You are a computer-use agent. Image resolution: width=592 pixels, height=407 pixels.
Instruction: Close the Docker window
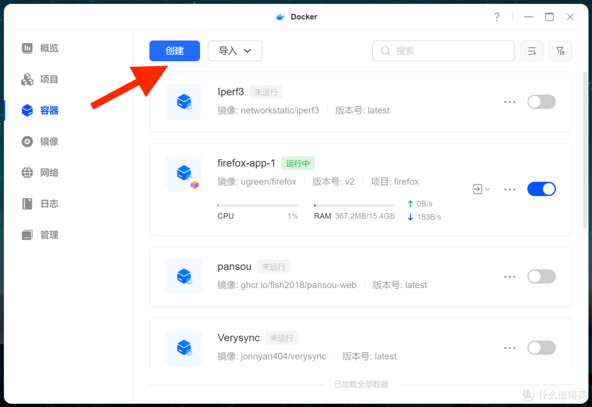coord(570,17)
